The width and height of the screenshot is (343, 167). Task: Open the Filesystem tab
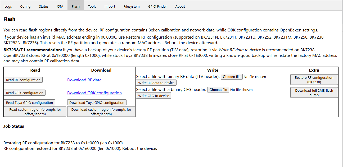point(132,6)
